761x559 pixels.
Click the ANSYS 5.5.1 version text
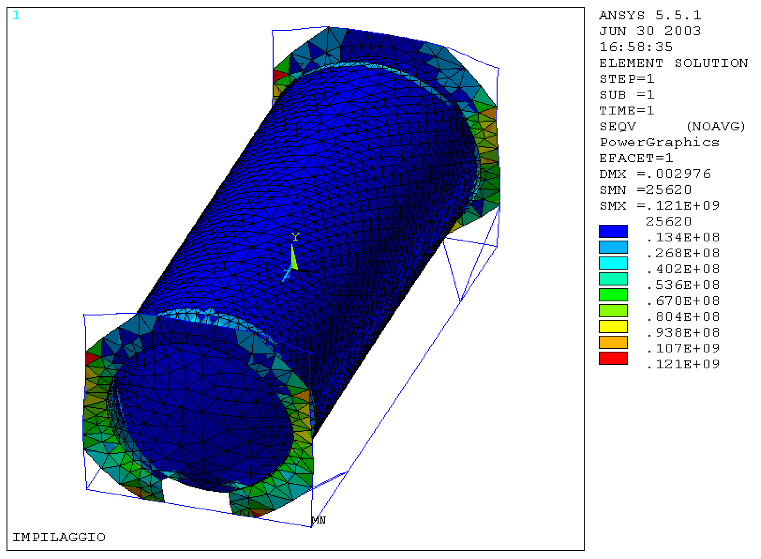click(650, 16)
